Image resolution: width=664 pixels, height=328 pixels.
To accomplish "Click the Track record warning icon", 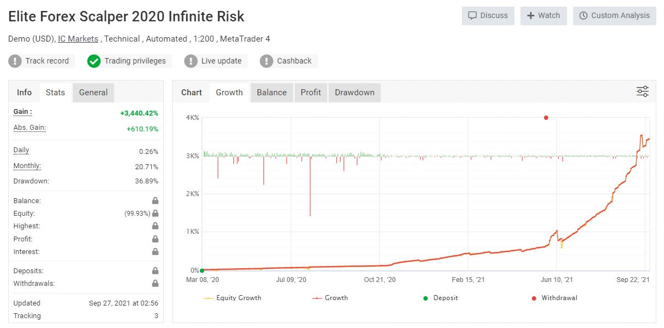I will 15,61.
